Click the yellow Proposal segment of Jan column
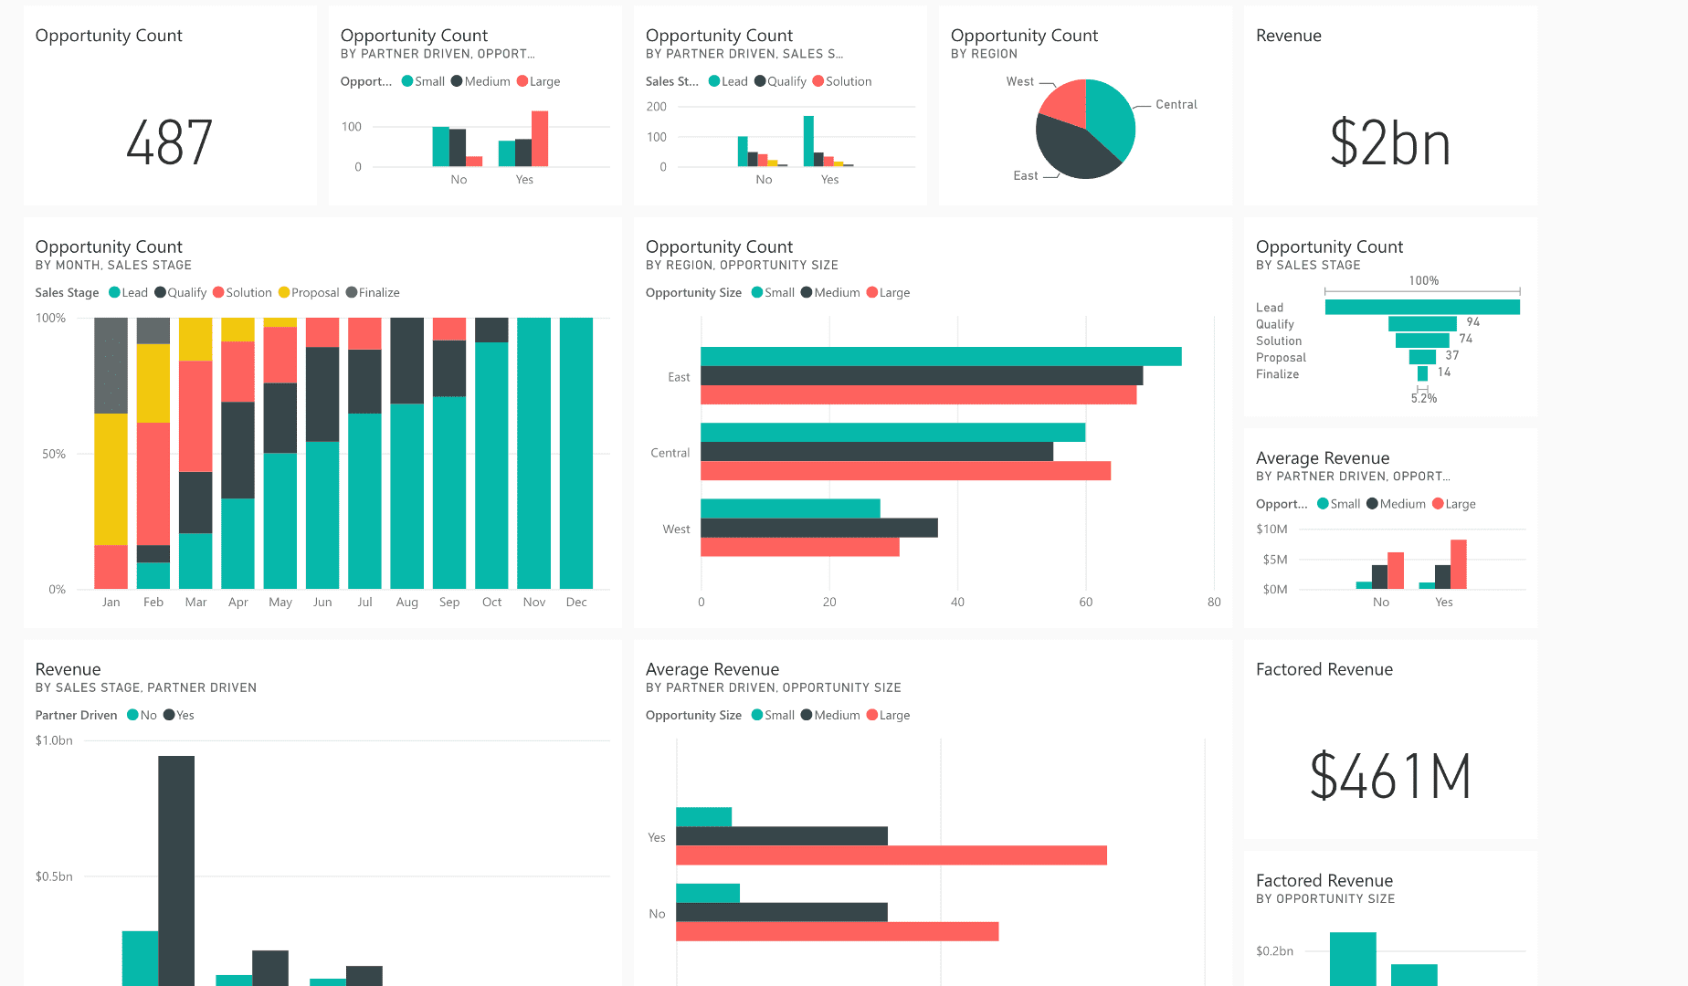This screenshot has height=986, width=1688. [x=111, y=479]
